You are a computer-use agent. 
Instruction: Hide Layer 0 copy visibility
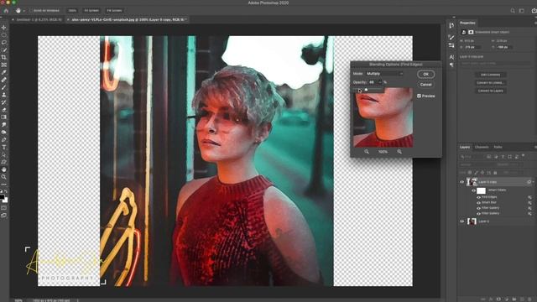(461, 182)
